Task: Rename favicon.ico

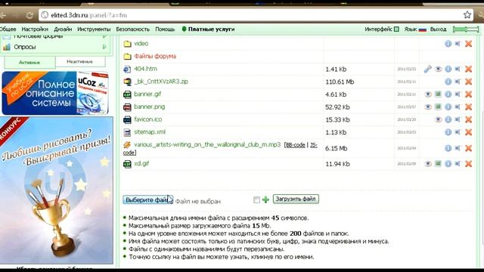Action: (x=458, y=119)
